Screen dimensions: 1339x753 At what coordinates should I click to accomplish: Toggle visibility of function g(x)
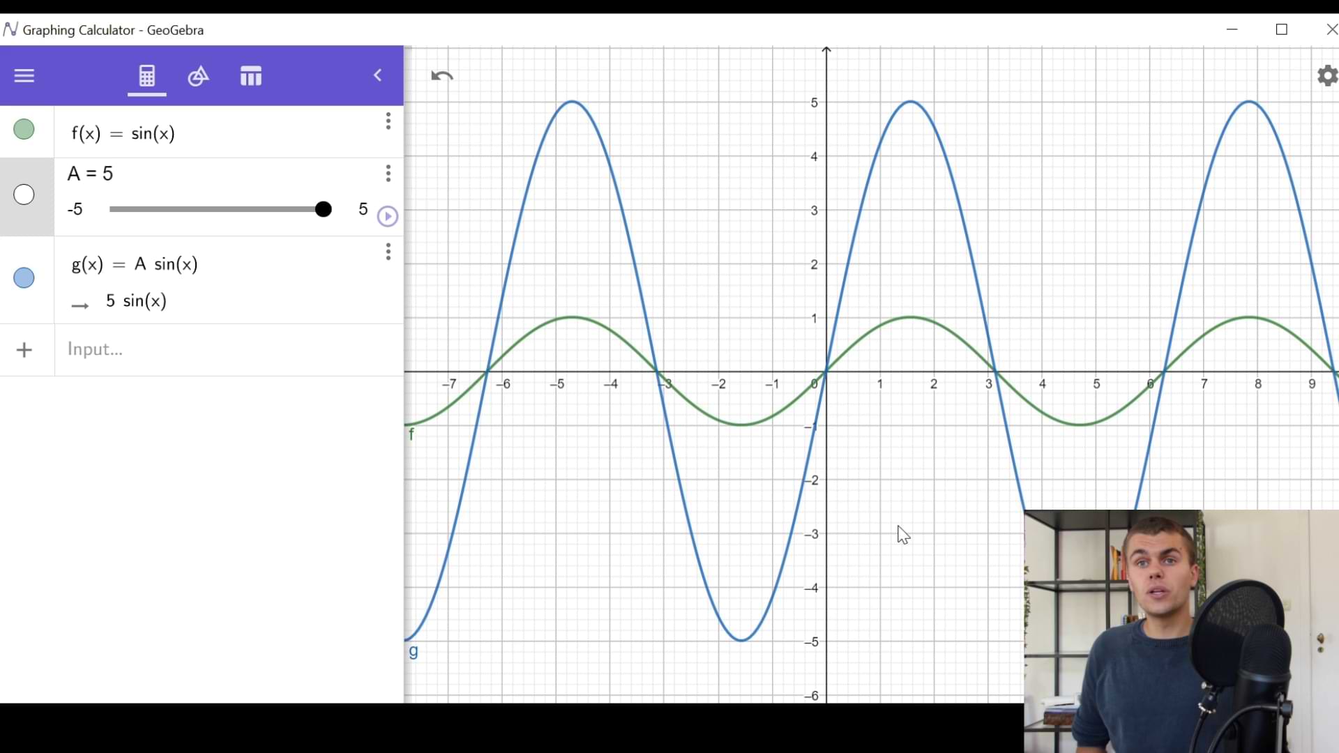(24, 278)
